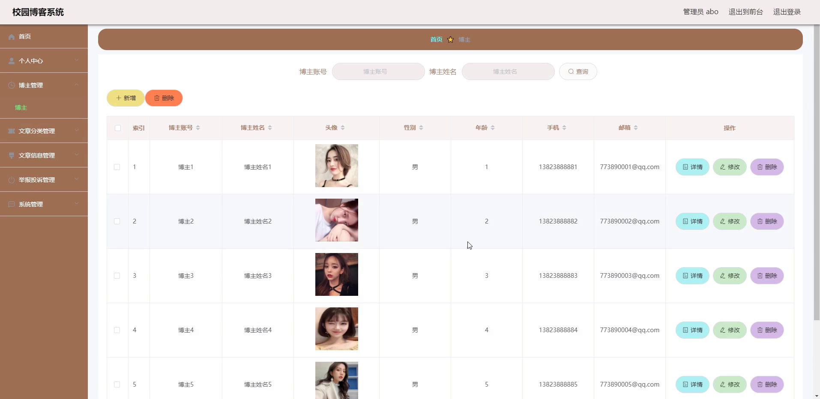Sort by 博主姓名 column arrows
The image size is (820, 399).
pos(270,128)
